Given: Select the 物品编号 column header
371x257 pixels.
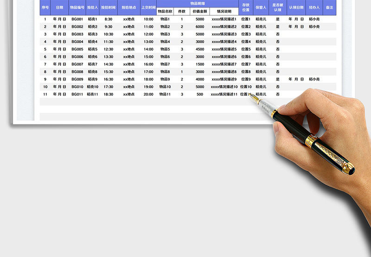Looking at the screenshot, I should [x=77, y=8].
